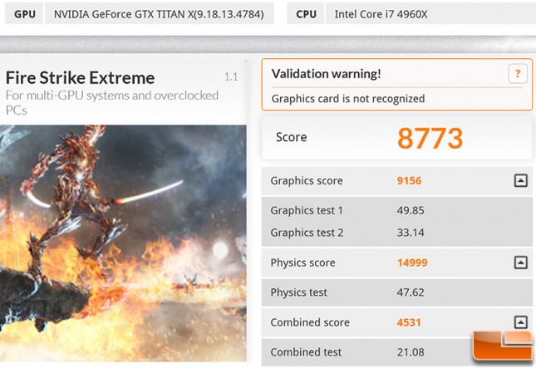The width and height of the screenshot is (536, 368).
Task: Select Intel Core i7 4960X text
Action: click(x=381, y=14)
